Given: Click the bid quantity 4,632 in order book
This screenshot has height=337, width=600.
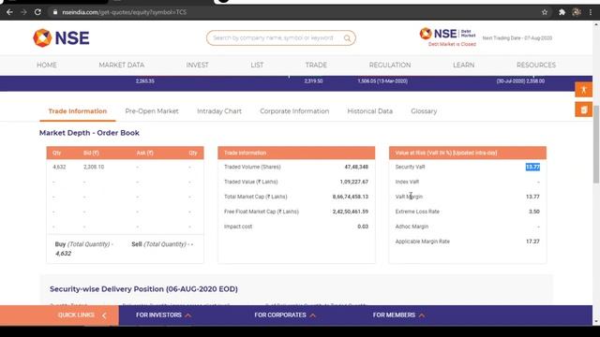Looking at the screenshot, I should coord(59,167).
